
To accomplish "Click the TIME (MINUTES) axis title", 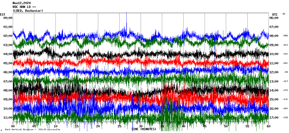I will [144, 129].
